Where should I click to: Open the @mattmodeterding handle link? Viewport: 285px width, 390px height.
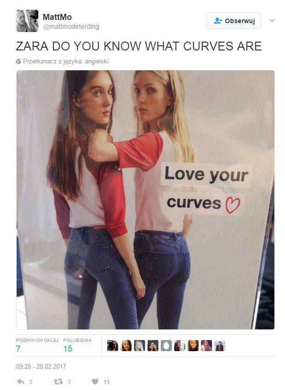pos(71,26)
